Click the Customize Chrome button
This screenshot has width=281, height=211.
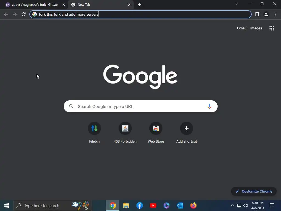254,191
